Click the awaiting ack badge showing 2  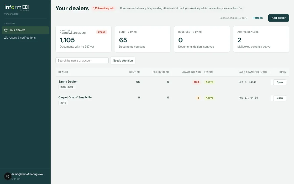coord(198,98)
